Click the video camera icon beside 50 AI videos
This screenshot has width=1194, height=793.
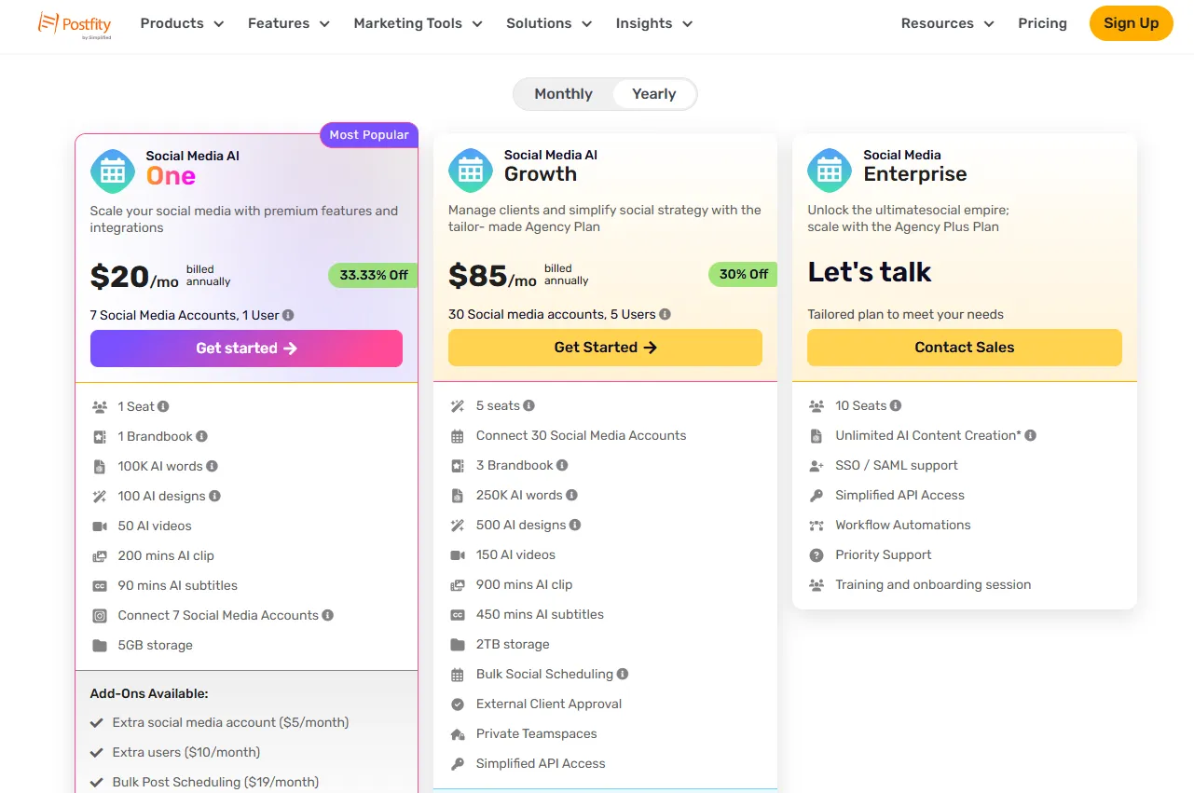click(x=100, y=526)
